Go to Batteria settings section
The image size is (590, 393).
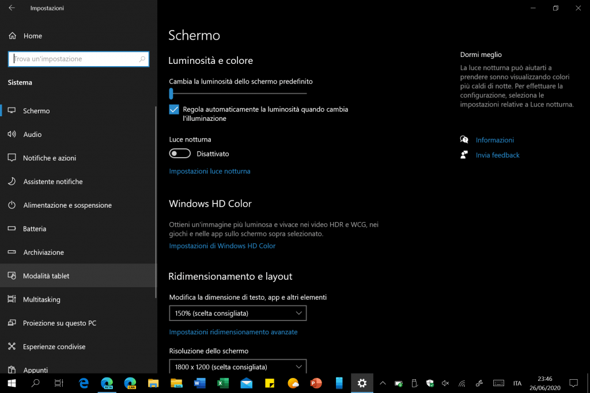click(x=35, y=228)
